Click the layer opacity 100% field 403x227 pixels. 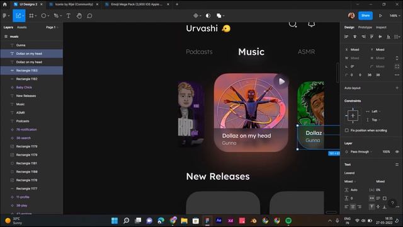(386, 152)
